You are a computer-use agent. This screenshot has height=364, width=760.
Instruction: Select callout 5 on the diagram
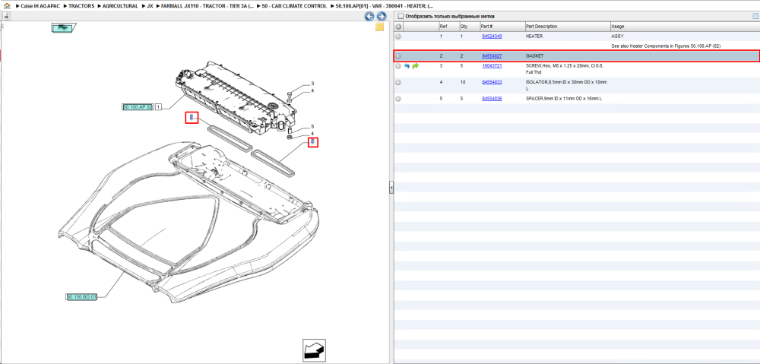(x=312, y=126)
